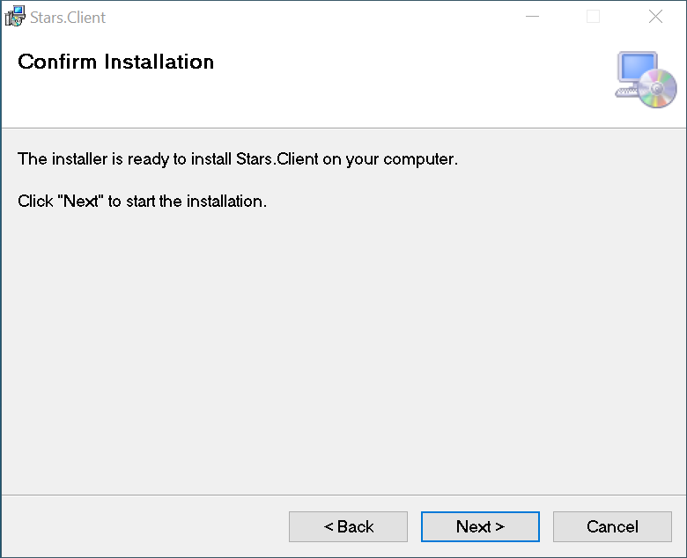
Task: Click the Stars.Client installer icon in title bar
Action: click(x=15, y=17)
